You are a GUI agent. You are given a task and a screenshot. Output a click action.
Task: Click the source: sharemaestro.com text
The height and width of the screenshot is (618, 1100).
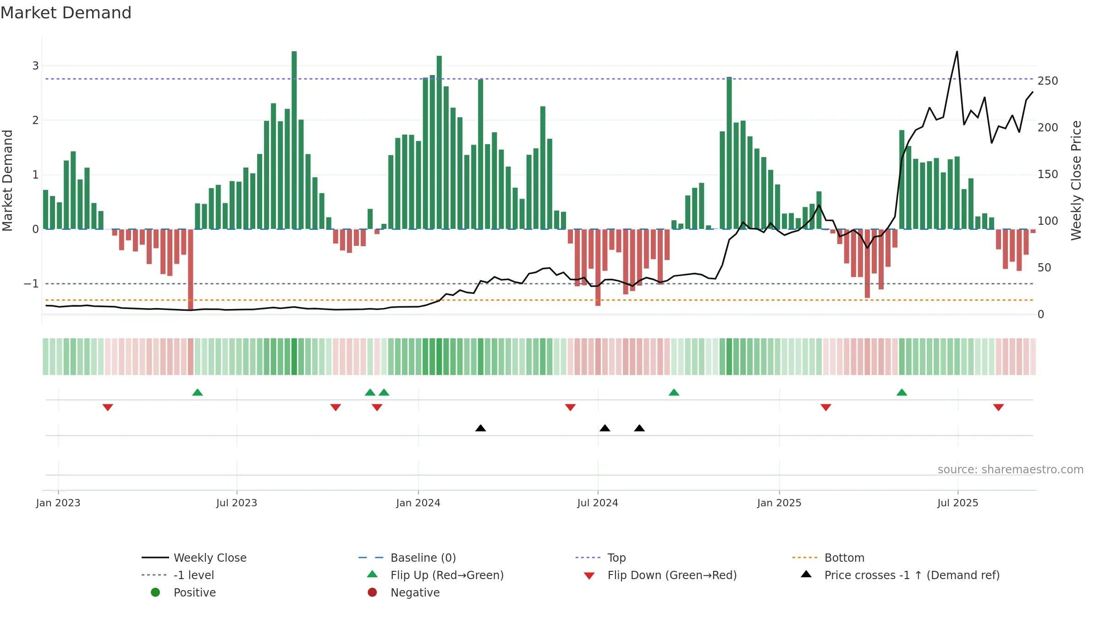click(x=1011, y=469)
